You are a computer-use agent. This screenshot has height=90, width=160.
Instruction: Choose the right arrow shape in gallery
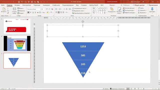tap(100, 10)
